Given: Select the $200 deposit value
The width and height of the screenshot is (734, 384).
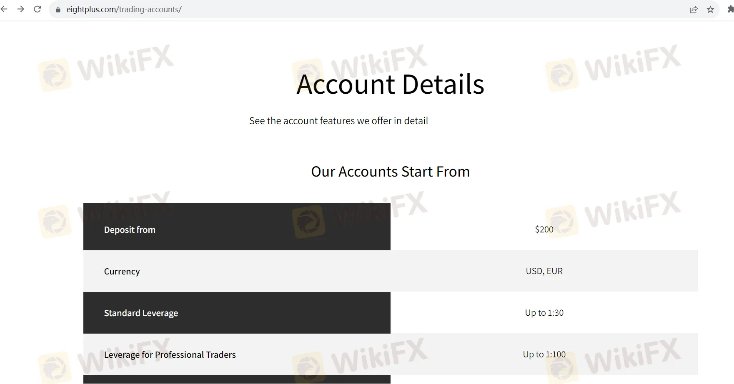Looking at the screenshot, I should (544, 229).
